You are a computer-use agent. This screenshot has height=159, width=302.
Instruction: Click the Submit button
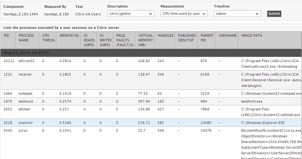pos(274,14)
